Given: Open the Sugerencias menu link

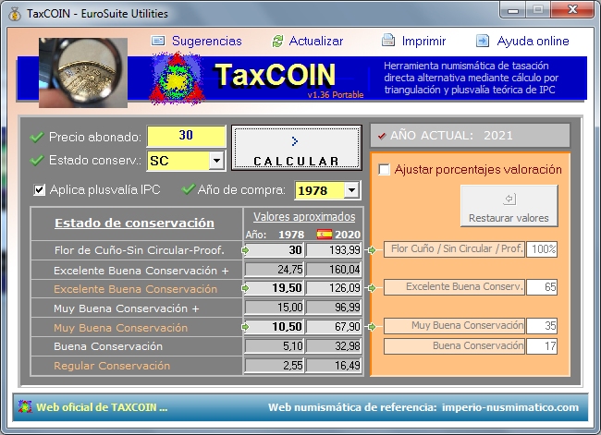Looking at the screenshot, I should (x=206, y=41).
